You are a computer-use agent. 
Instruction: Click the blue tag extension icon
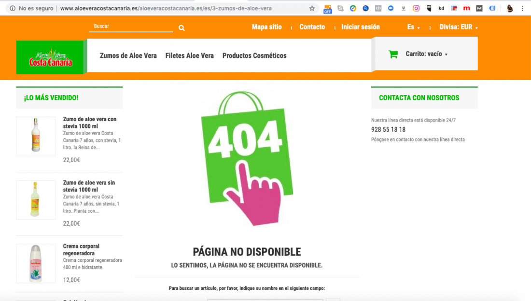pyautogui.click(x=492, y=9)
